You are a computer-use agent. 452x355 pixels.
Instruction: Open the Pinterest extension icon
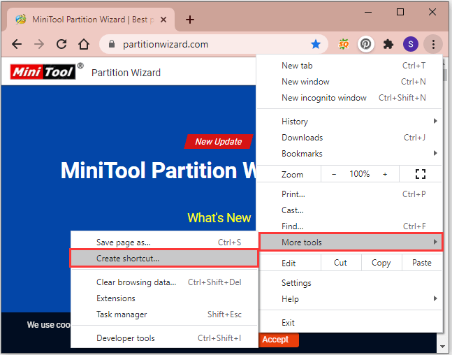(366, 44)
